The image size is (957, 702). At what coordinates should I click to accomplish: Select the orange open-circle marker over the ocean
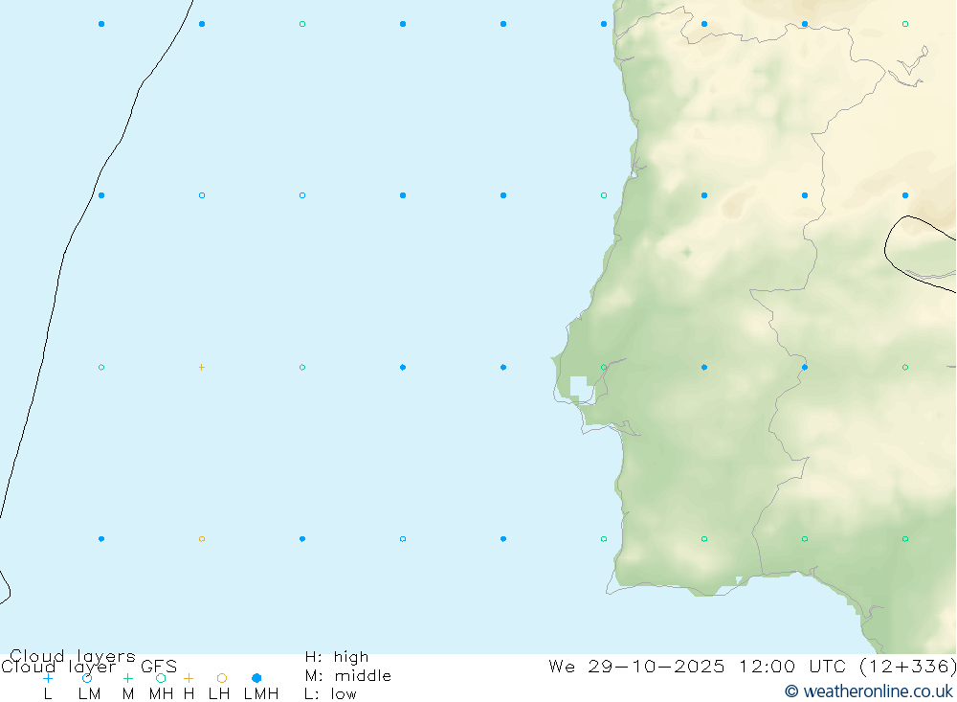coord(202,539)
